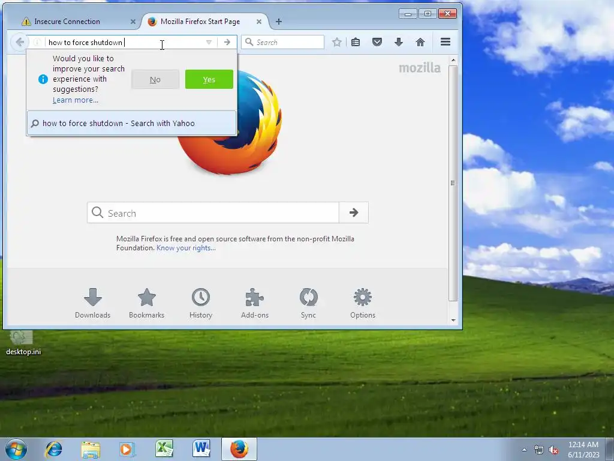Accept search suggestions with Yes button
Viewport: 614px width, 461px height.
coord(209,79)
